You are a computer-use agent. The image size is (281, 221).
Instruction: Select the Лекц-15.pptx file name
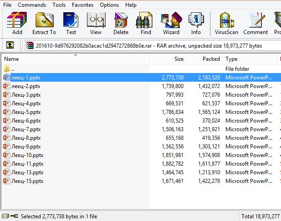point(27,181)
